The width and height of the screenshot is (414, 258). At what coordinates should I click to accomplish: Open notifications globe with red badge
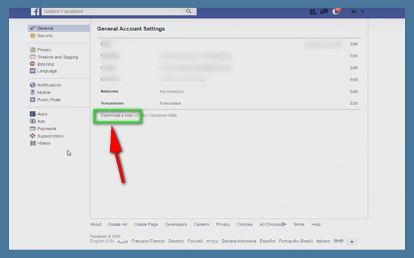point(334,11)
